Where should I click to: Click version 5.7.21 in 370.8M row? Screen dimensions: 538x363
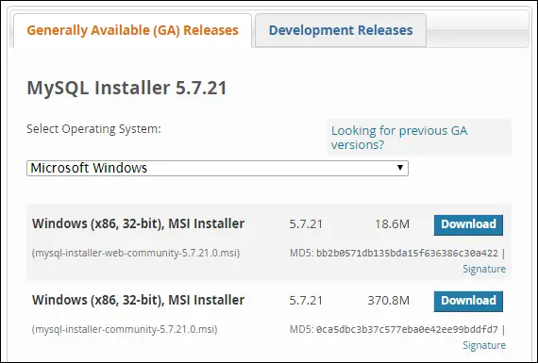tap(306, 301)
